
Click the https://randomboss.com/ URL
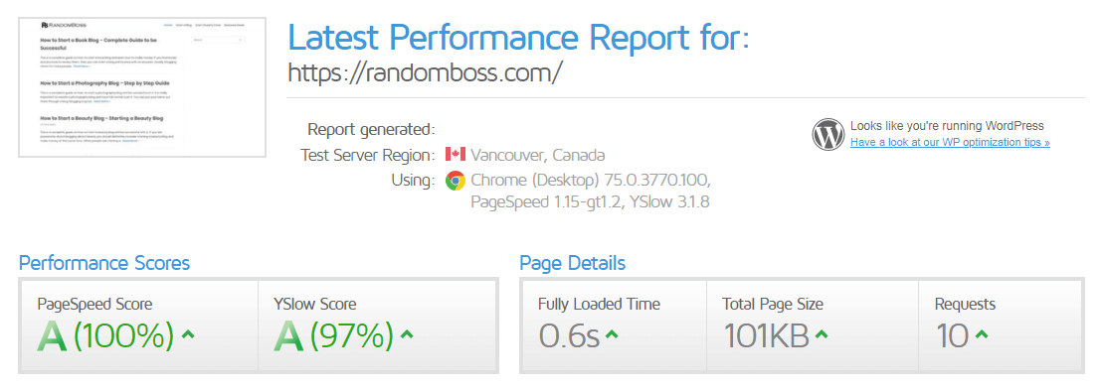[426, 72]
